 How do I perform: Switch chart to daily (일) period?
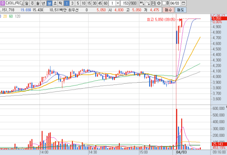(x=27, y=3)
